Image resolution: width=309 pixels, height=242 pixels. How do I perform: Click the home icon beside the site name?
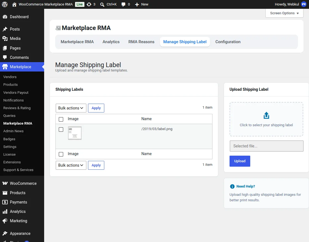[x=14, y=4]
